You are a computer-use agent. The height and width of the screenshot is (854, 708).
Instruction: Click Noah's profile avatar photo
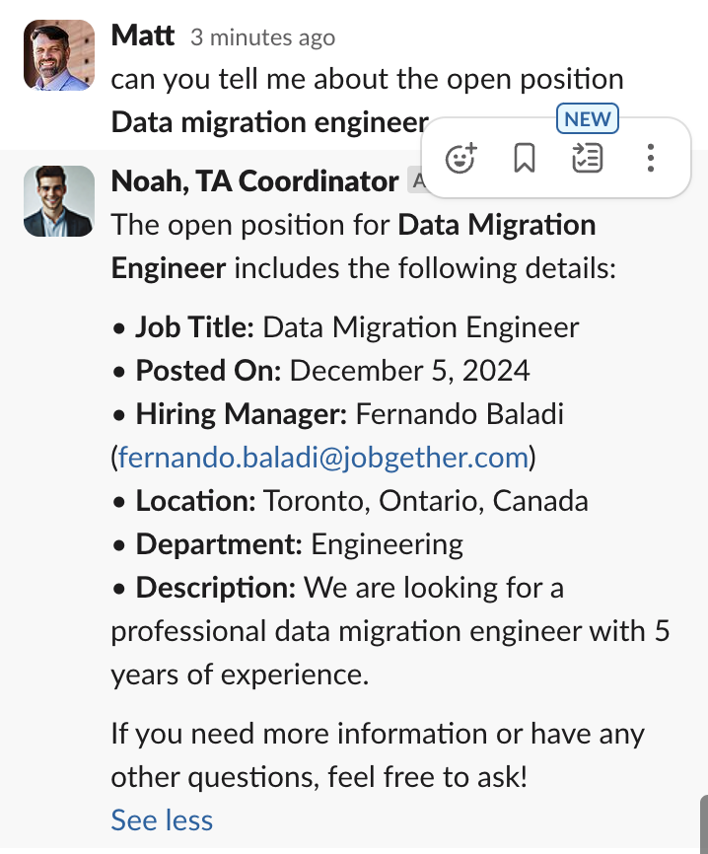(59, 201)
